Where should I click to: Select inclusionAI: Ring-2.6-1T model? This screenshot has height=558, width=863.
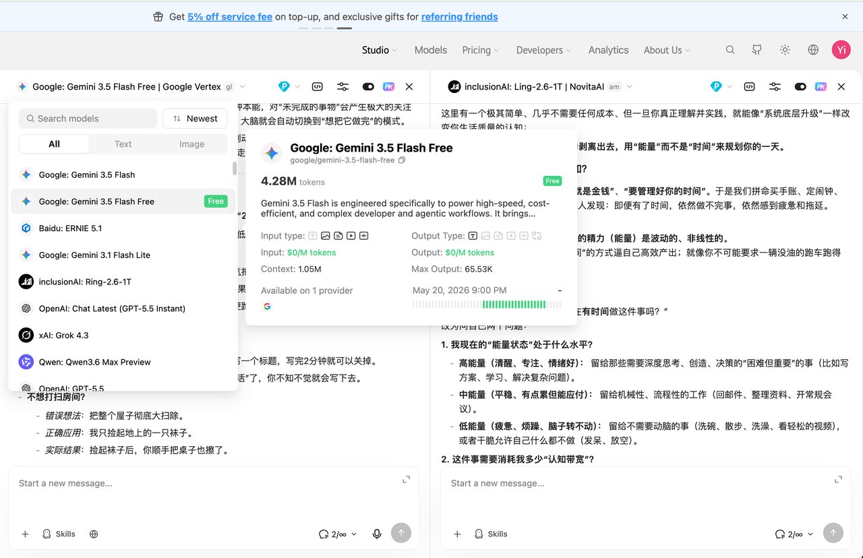[x=122, y=282]
